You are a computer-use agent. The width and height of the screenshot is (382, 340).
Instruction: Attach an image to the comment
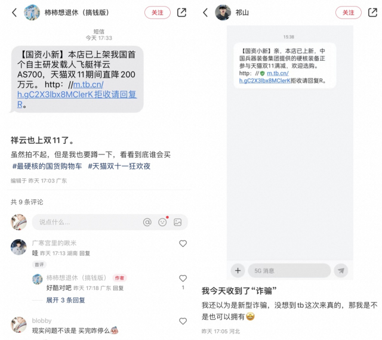pos(178,222)
